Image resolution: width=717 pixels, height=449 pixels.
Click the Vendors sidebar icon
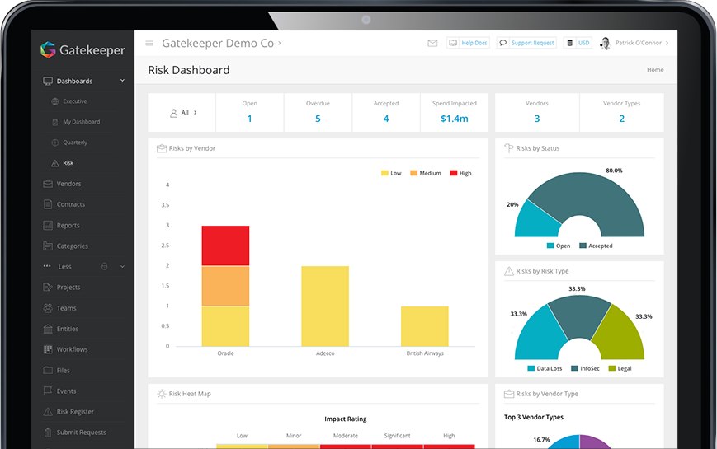(x=48, y=184)
